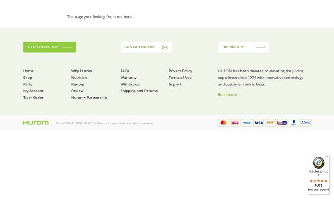Open the Parts footer link
This screenshot has height=209, width=334.
(28, 85)
